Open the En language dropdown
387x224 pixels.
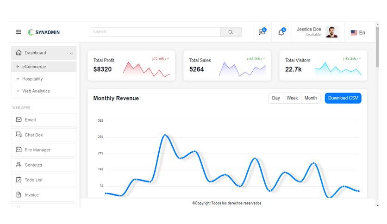coord(358,32)
